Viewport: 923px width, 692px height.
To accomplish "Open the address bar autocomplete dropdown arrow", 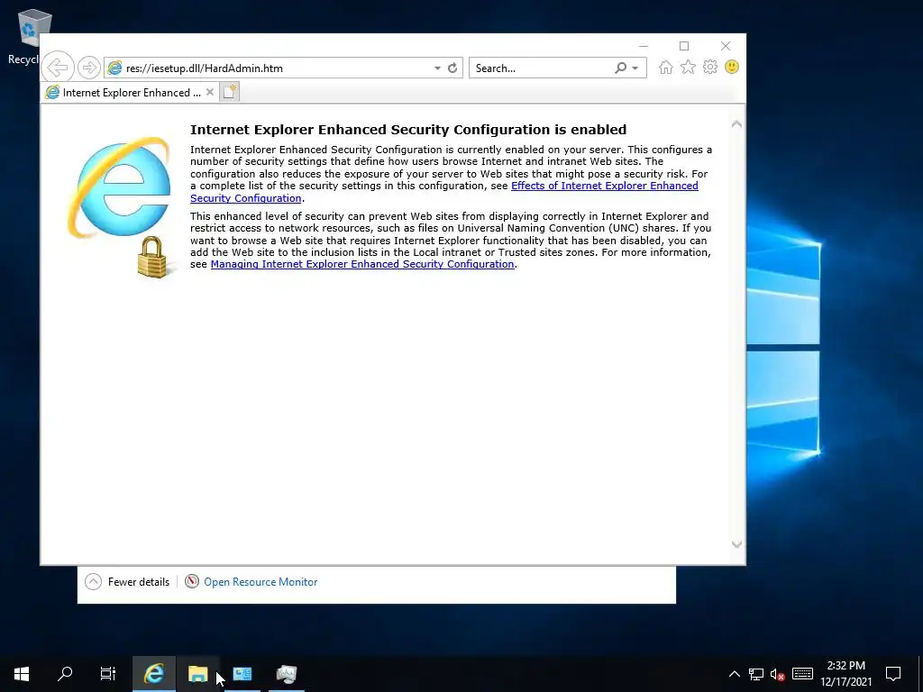I will click(x=437, y=68).
